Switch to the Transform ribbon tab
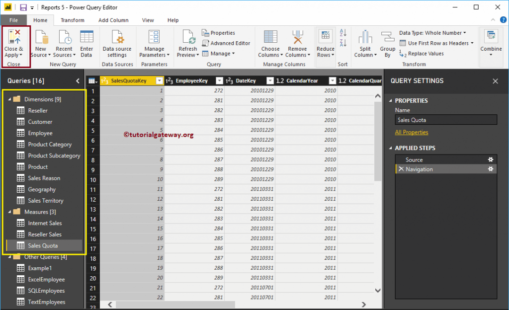509x310 pixels. 73,20
